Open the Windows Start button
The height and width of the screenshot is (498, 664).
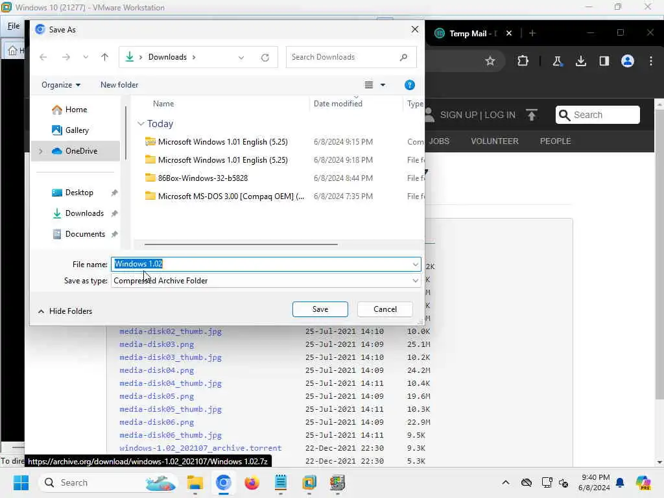21,482
